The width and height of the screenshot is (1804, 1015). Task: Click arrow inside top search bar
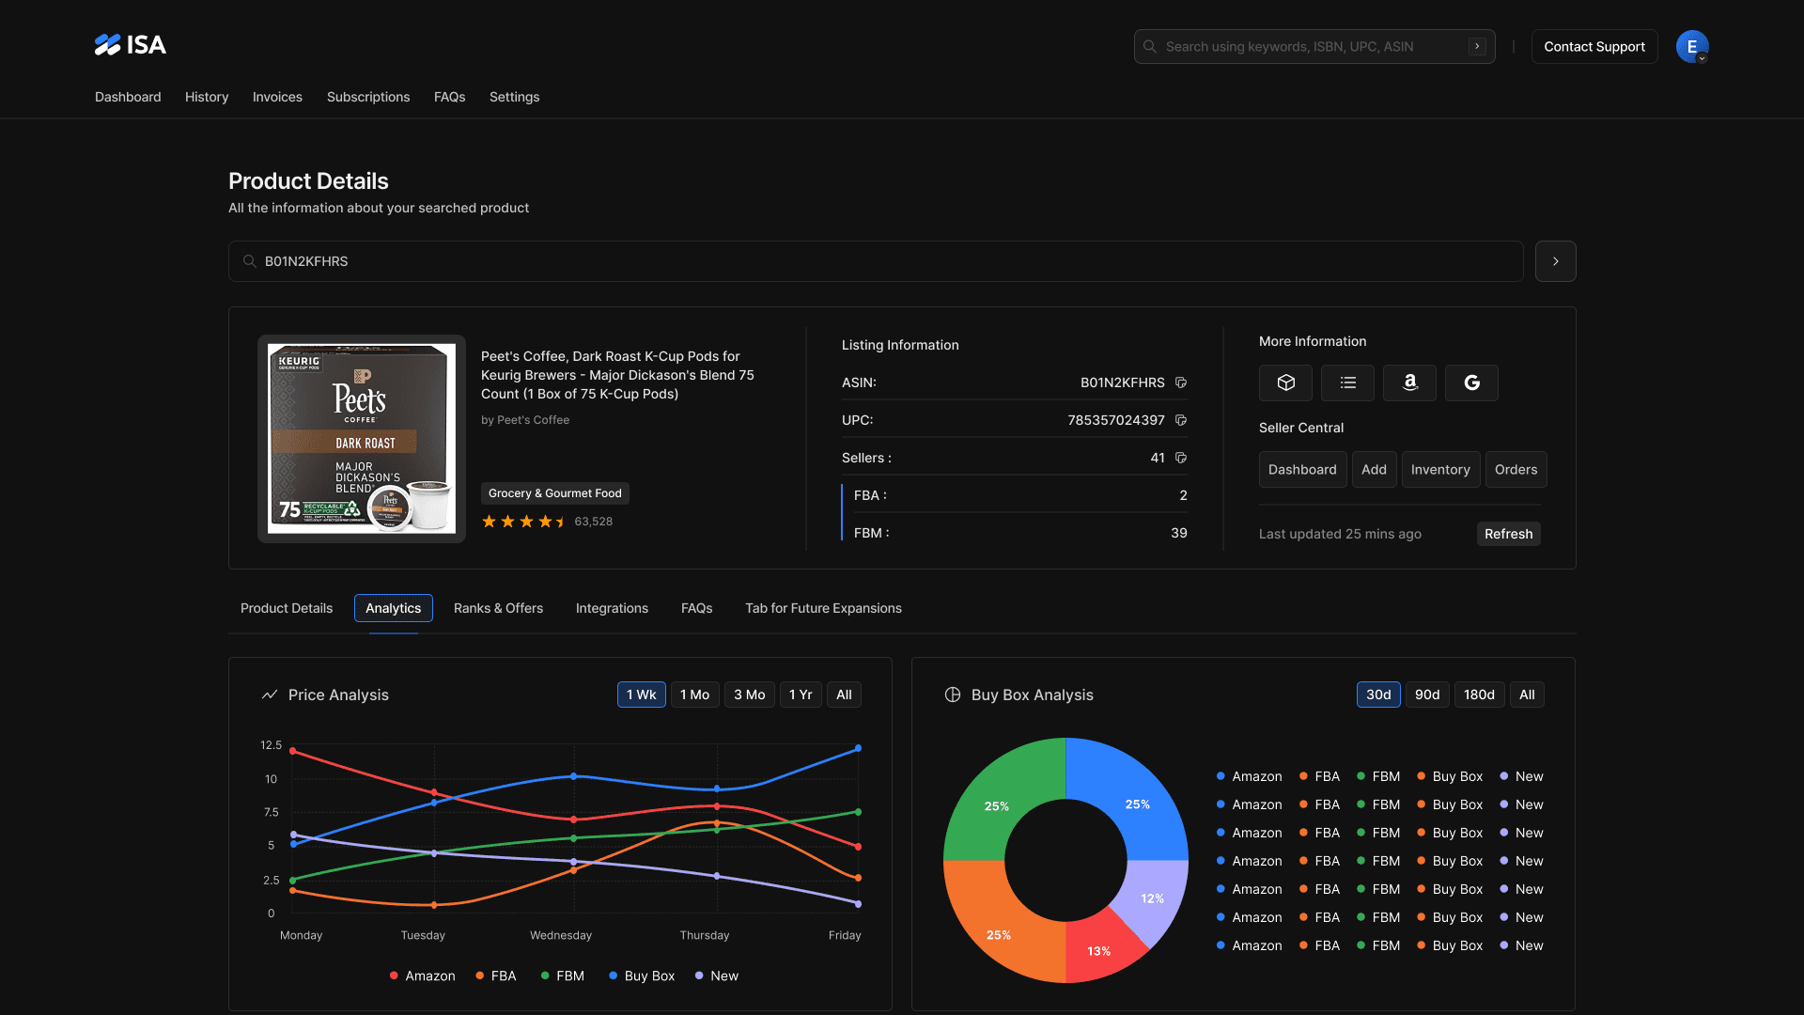tap(1477, 46)
